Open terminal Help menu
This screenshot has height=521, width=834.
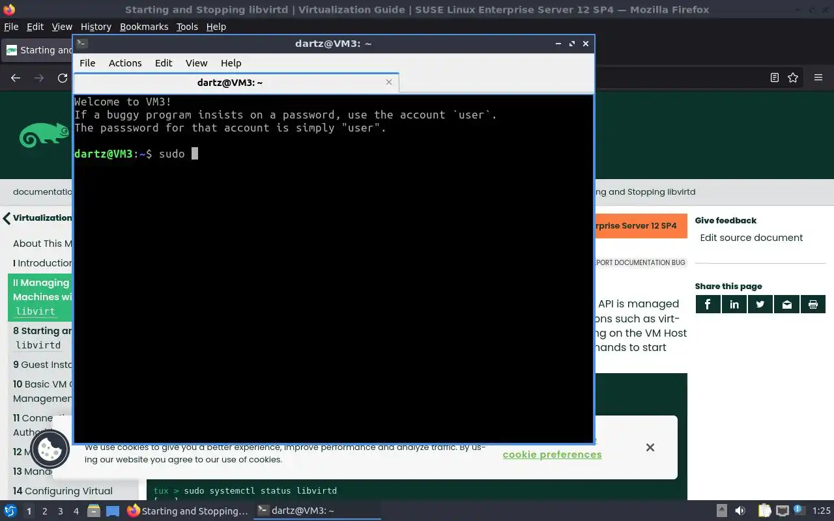(x=231, y=63)
